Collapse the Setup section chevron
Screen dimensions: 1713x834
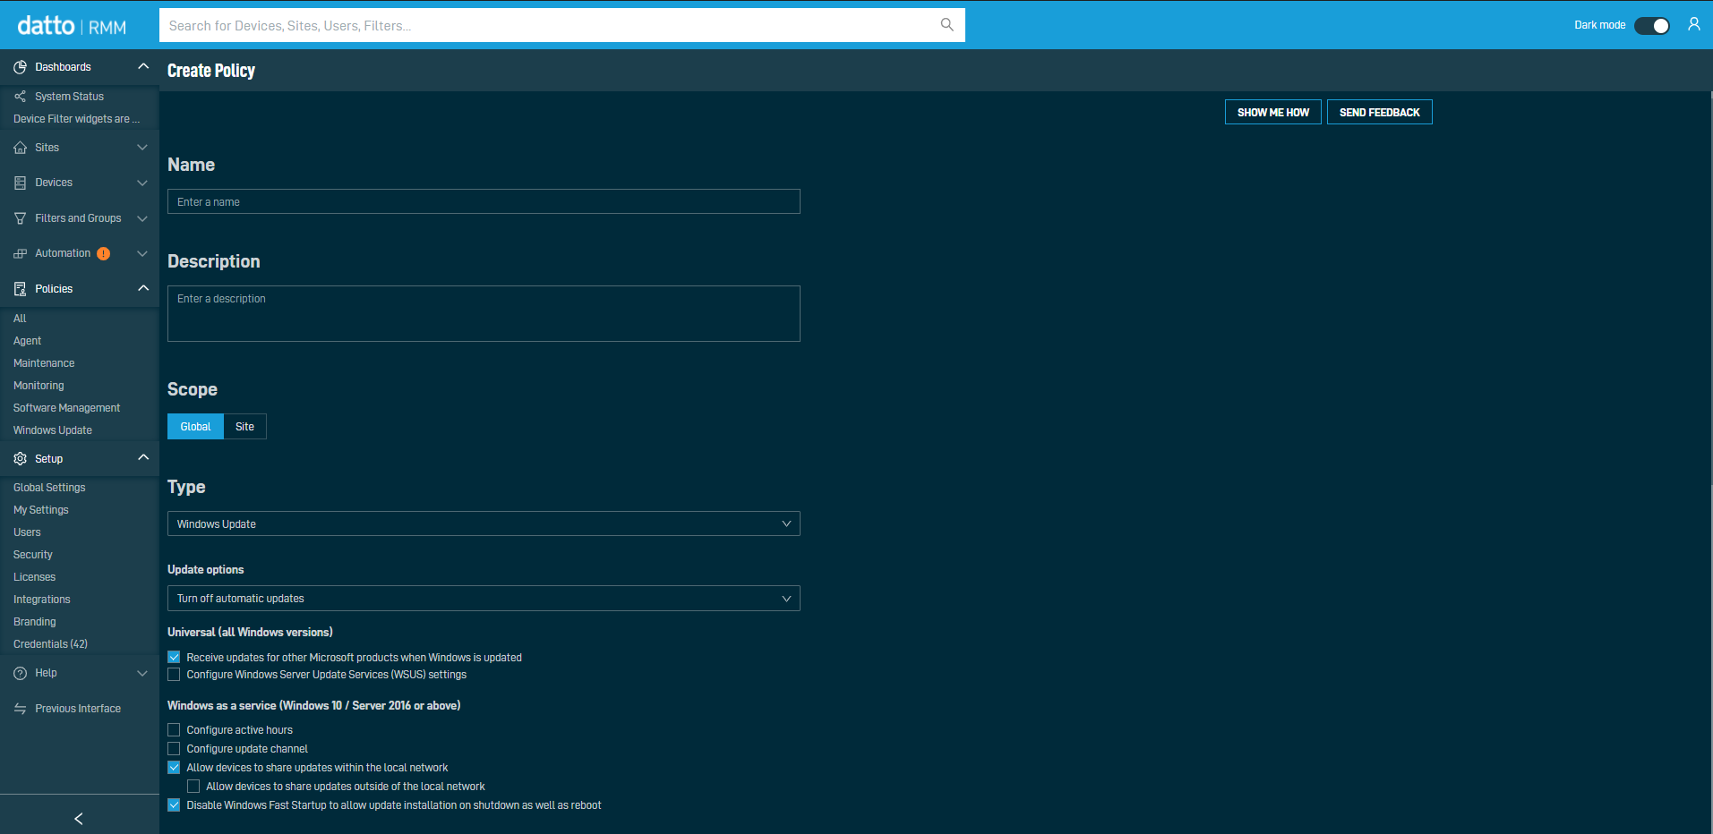click(143, 458)
